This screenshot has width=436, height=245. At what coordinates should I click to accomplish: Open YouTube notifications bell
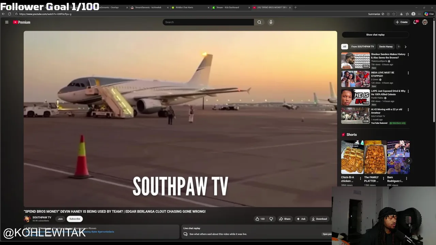click(415, 22)
